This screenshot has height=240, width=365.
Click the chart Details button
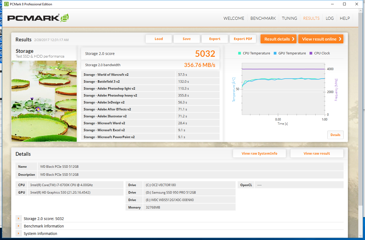pos(335,135)
